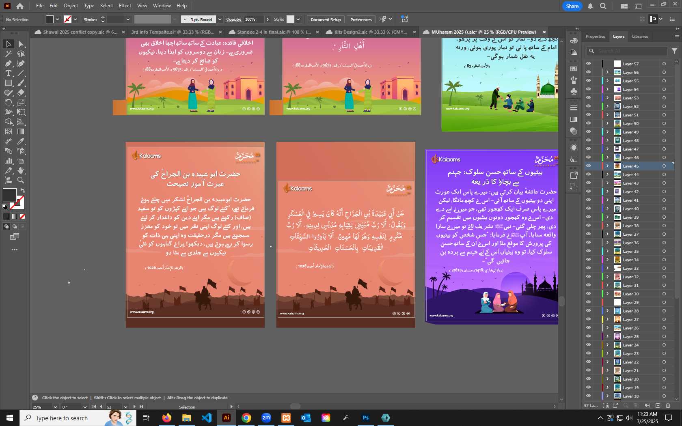
Task: Open the graphic Style dropdown
Action: (x=298, y=19)
